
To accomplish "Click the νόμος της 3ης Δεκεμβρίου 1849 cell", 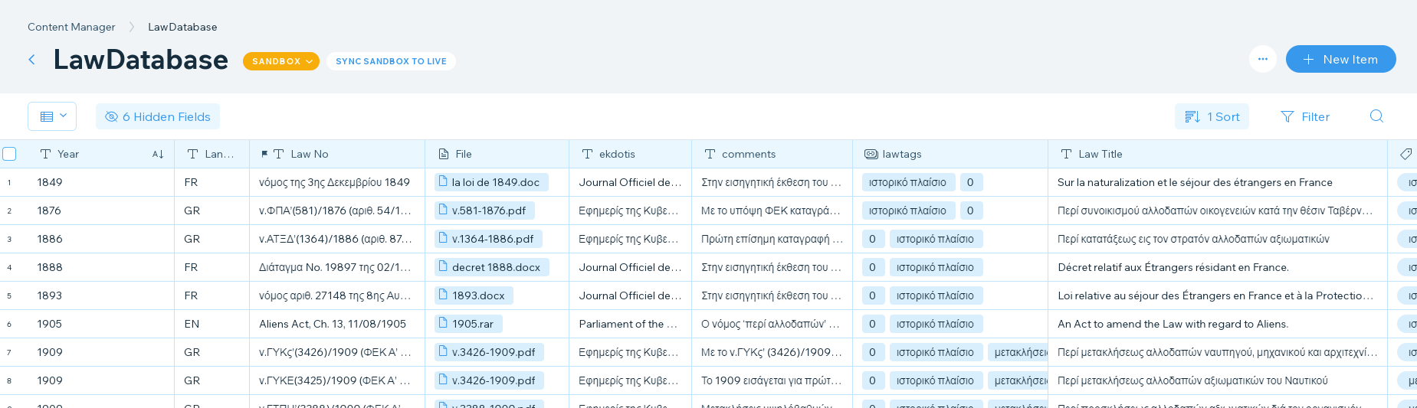I will coord(337,182).
